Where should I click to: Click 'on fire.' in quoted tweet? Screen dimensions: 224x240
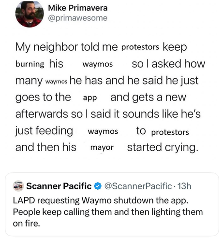26,224
